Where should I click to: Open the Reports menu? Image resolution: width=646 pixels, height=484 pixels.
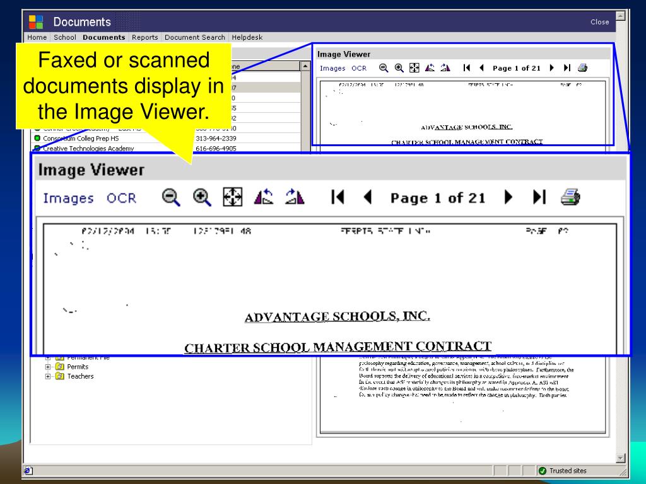tap(144, 37)
